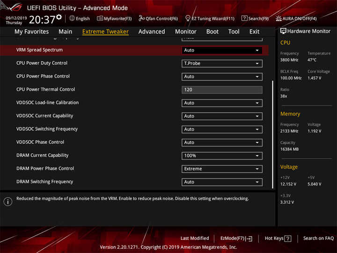Launch EZ Tuning Wizard bulb icon

[x=188, y=18]
